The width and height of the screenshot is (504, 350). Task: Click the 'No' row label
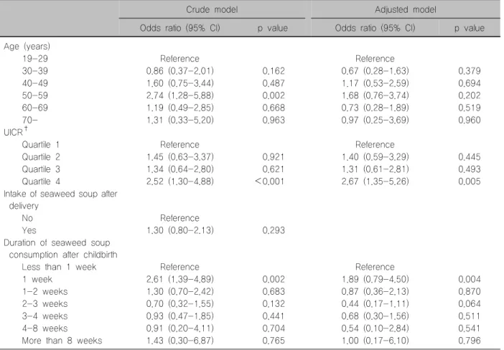point(27,218)
